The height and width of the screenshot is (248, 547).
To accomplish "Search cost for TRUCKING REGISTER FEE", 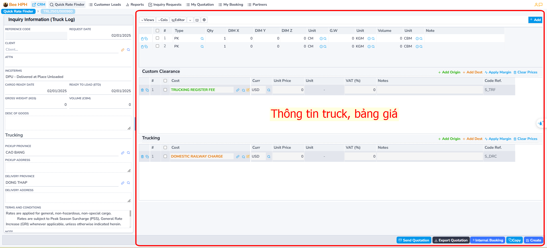I will click(243, 90).
